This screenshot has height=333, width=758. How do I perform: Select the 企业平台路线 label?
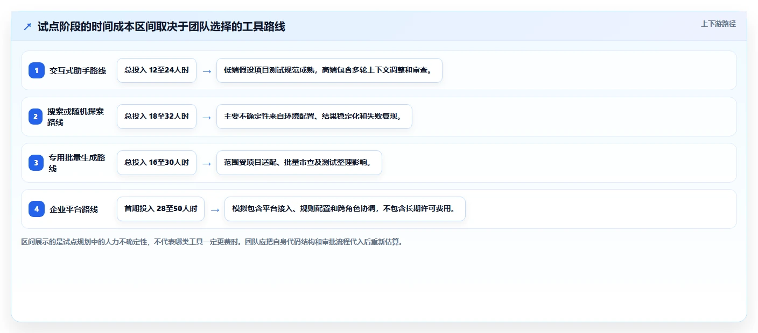point(74,209)
